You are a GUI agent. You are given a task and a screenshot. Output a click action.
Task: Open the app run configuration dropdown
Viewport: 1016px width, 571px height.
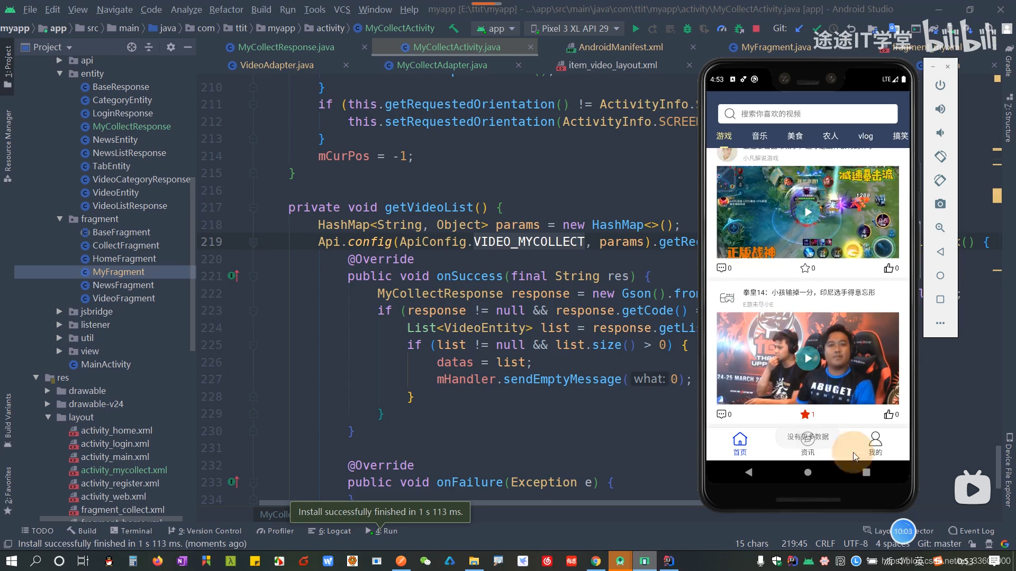(496, 29)
